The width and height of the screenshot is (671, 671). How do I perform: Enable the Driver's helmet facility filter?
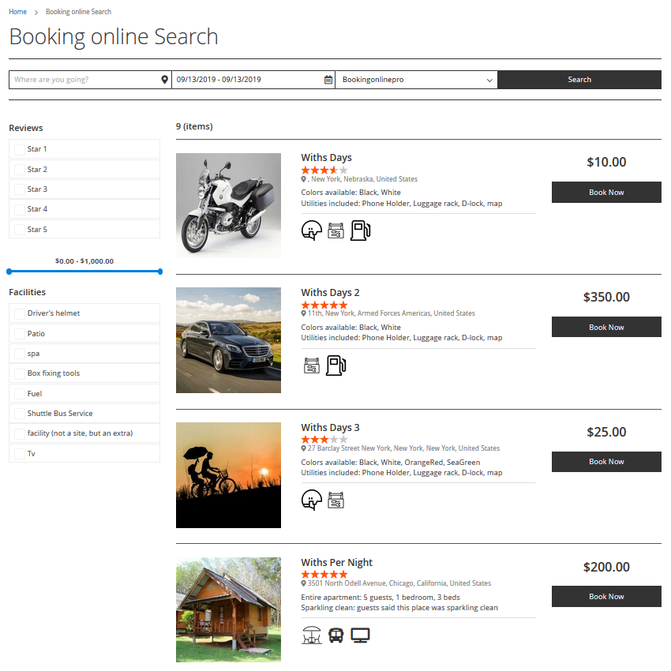click(19, 313)
